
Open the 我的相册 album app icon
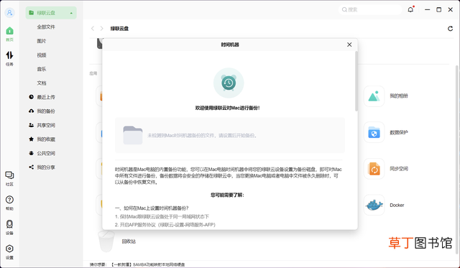374,96
